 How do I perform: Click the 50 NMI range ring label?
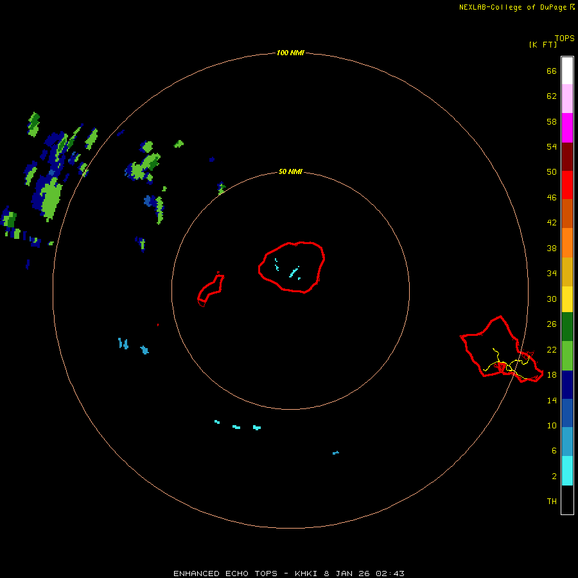[x=290, y=171]
